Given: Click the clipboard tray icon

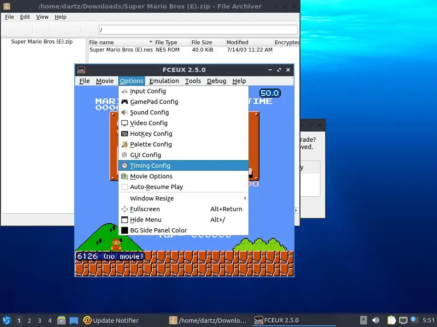Looking at the screenshot, I should click(392, 320).
